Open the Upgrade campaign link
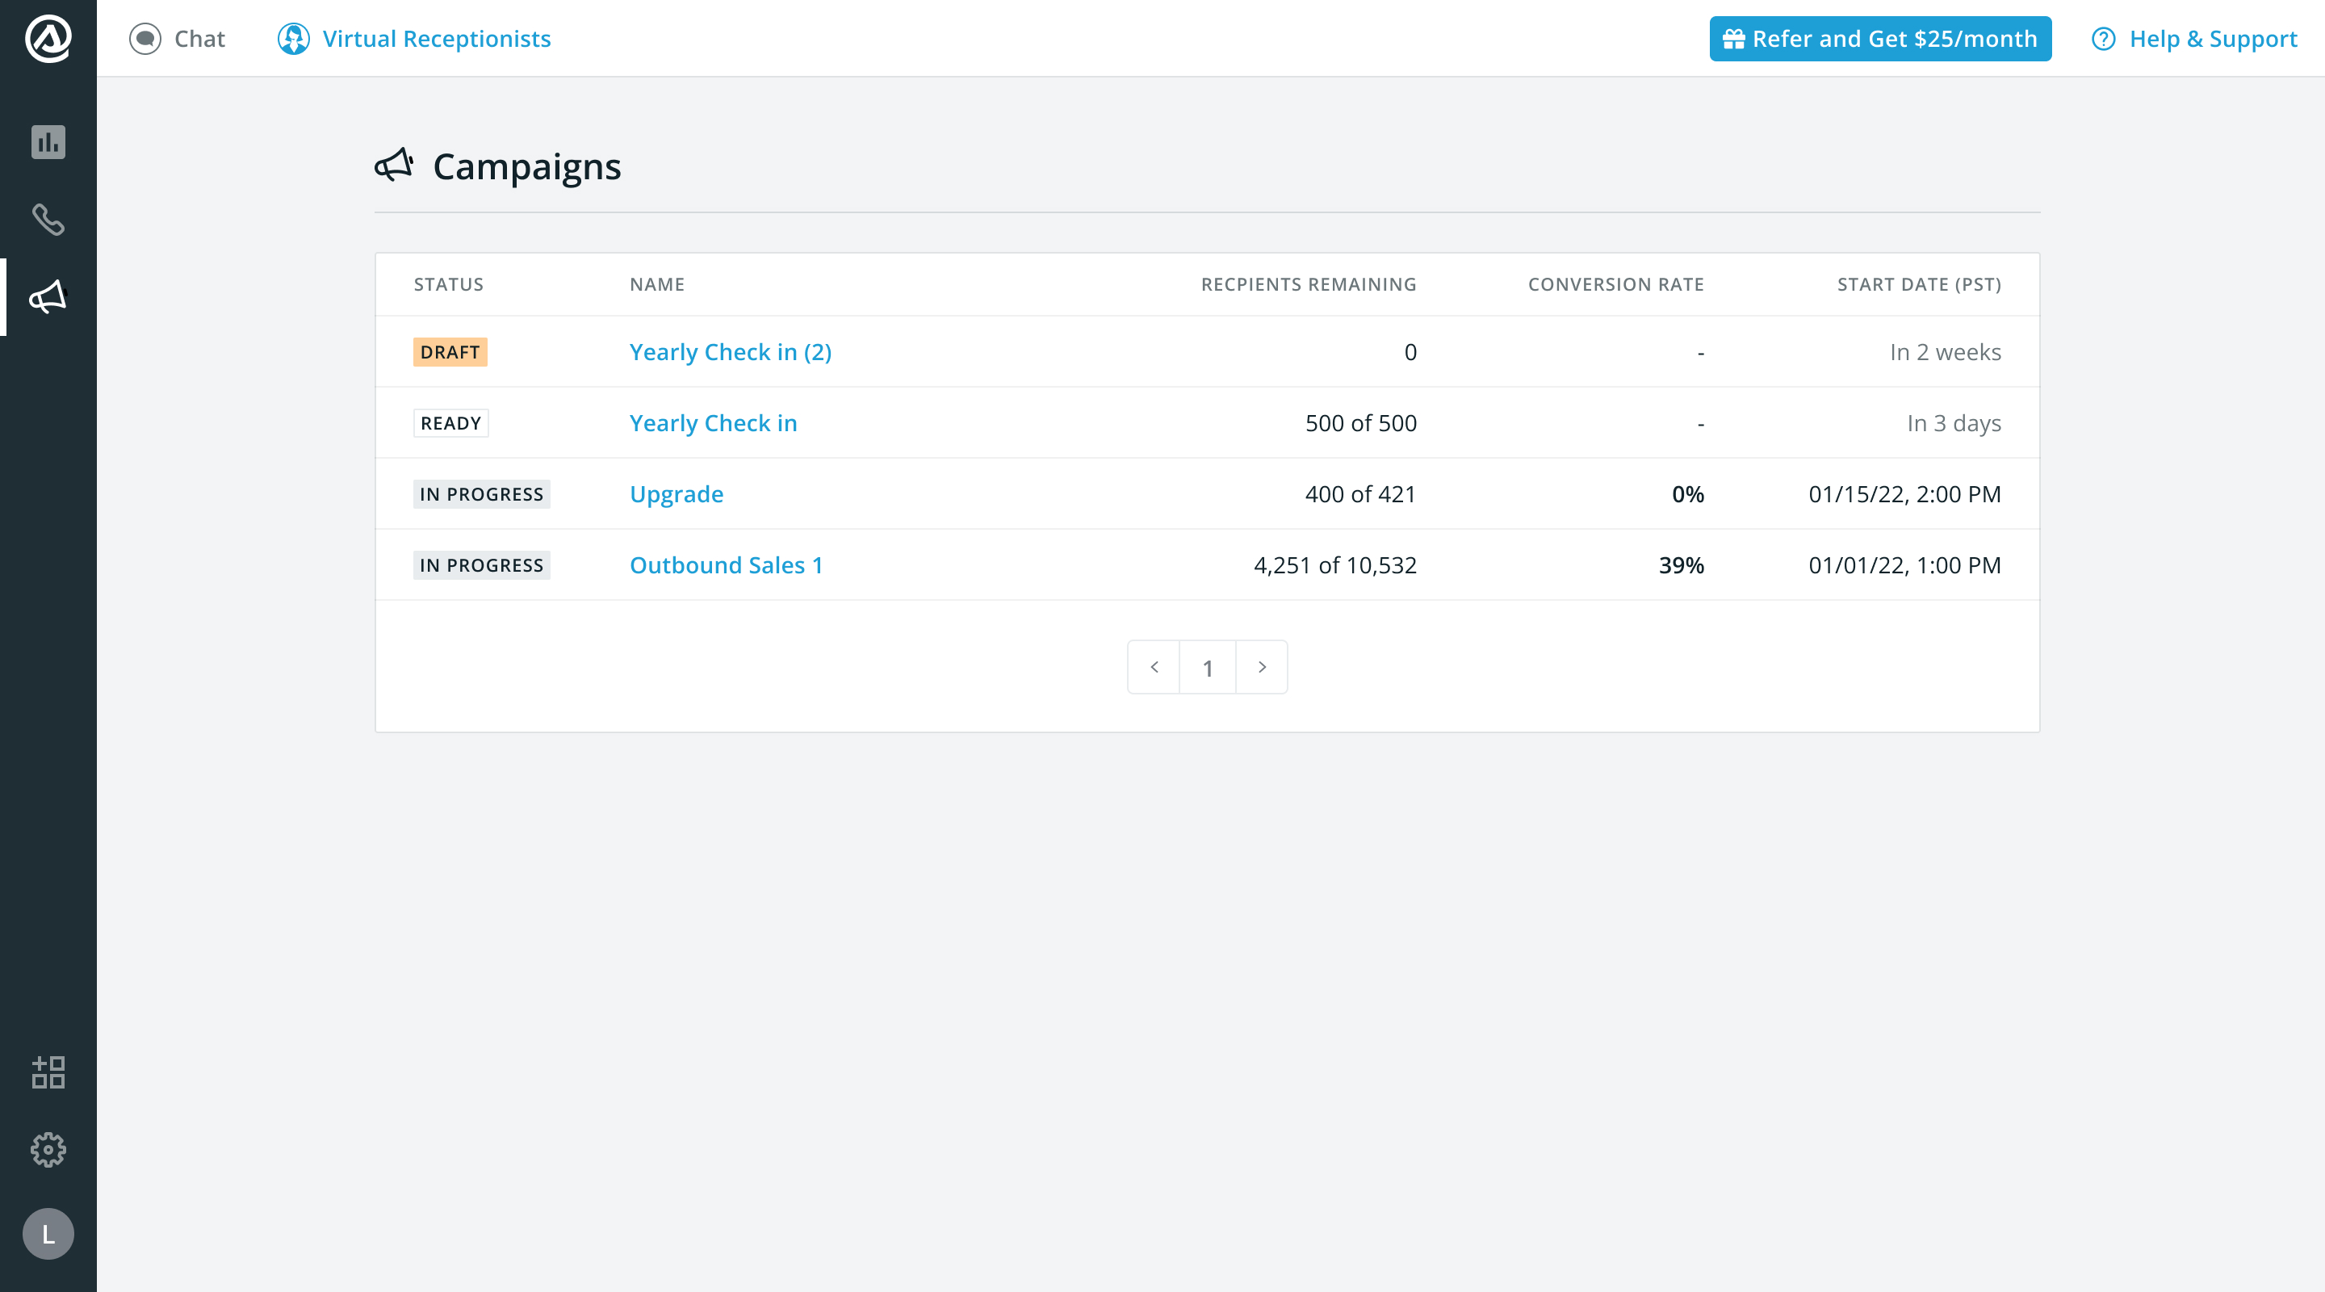 pos(676,494)
